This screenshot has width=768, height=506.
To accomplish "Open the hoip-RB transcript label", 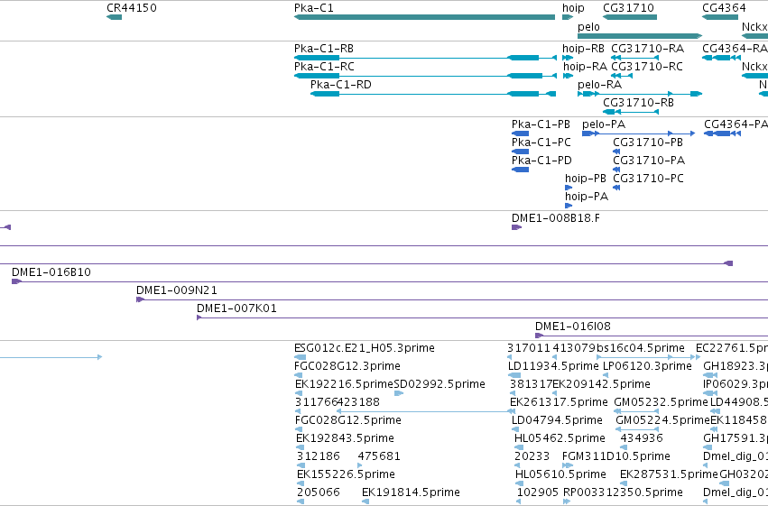I will coord(583,49).
